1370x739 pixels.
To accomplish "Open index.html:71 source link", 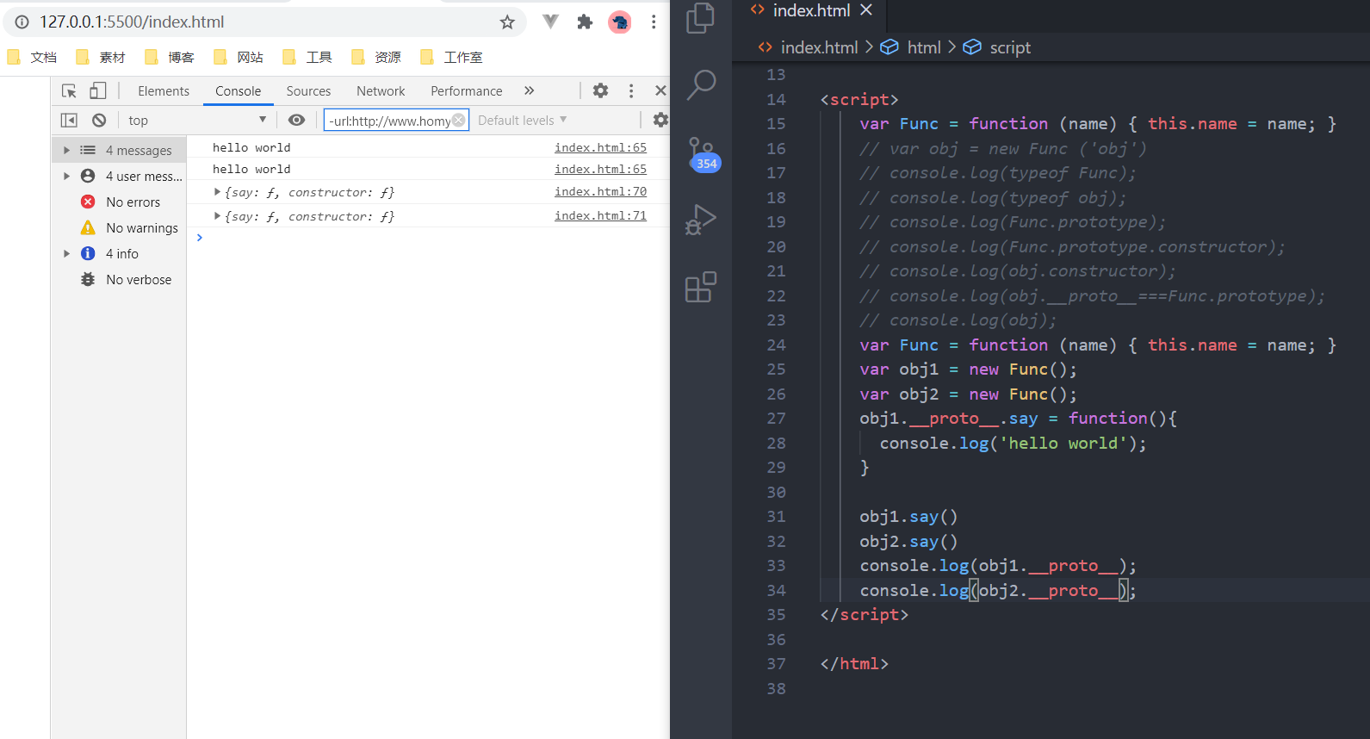I will 600,215.
